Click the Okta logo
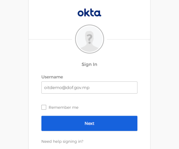This screenshot has height=149, width=179. pyautogui.click(x=89, y=13)
